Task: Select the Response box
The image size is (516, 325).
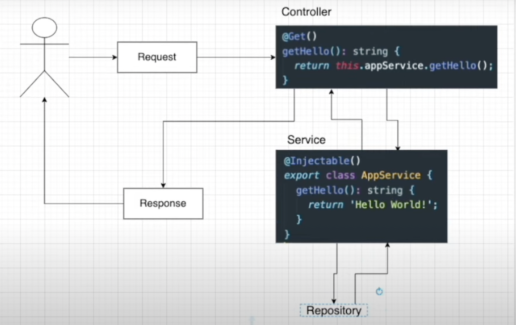Action: point(163,203)
